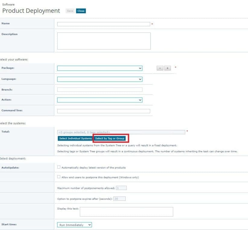Focus the Display this text box

pyautogui.click(x=126, y=212)
